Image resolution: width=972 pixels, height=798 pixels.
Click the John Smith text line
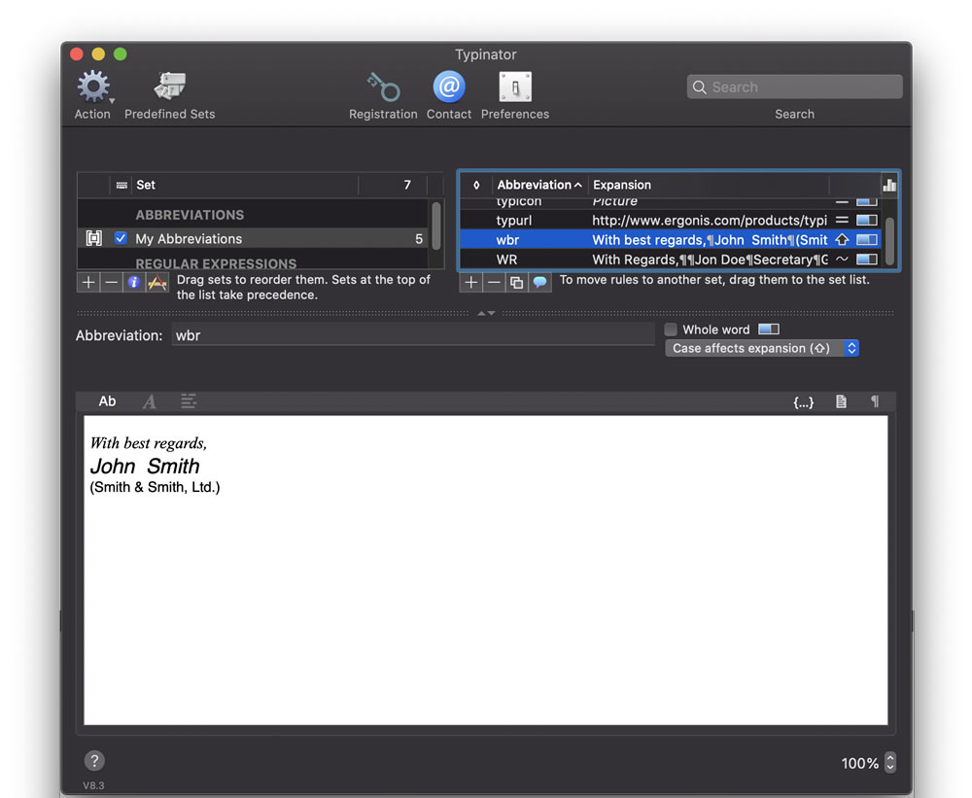[x=145, y=467]
